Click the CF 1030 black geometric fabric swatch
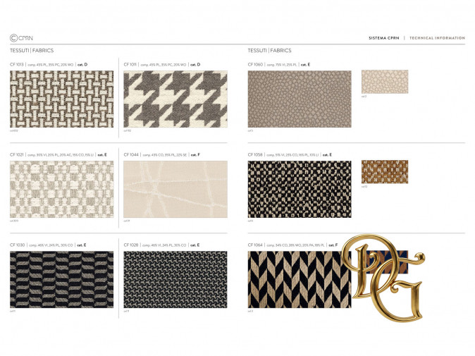Image resolution: width=475 pixels, height=356 pixels. click(x=61, y=279)
